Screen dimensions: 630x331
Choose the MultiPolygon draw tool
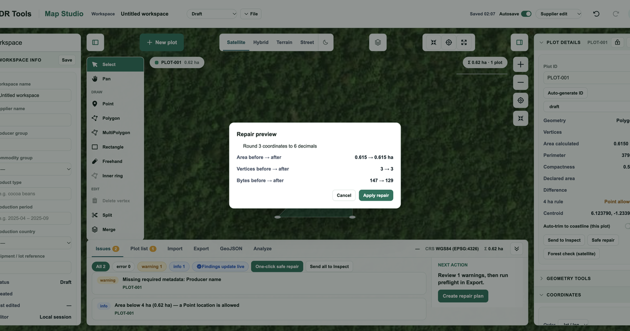point(115,133)
